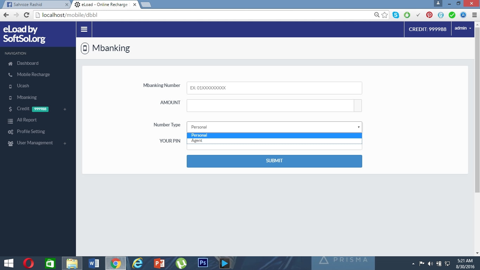Open uTorrent from the taskbar
480x270 pixels.
coord(181,263)
